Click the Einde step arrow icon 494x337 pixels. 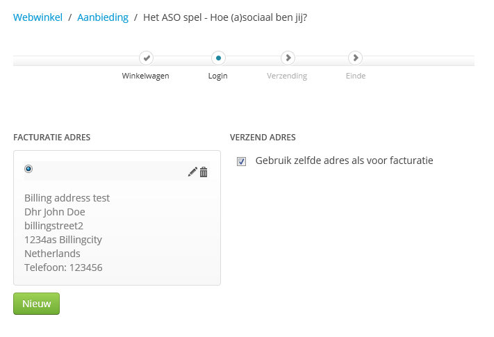point(355,58)
